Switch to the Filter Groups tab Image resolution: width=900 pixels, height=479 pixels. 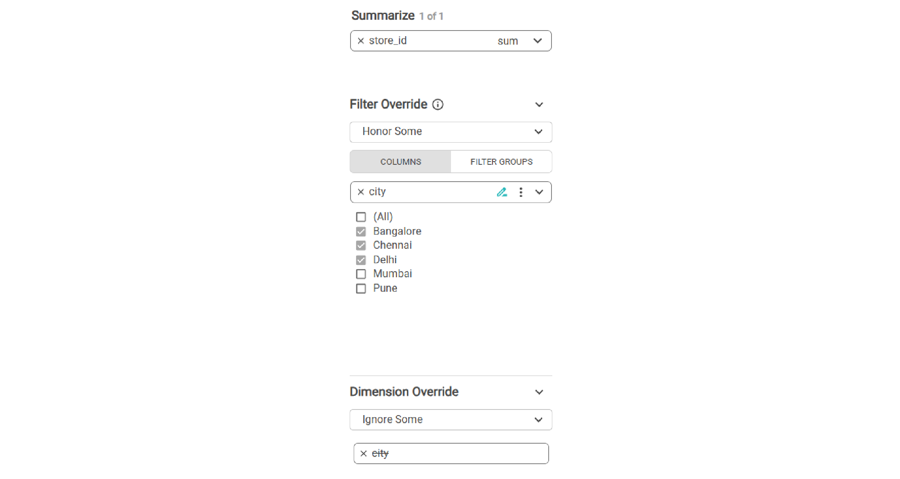(x=501, y=162)
